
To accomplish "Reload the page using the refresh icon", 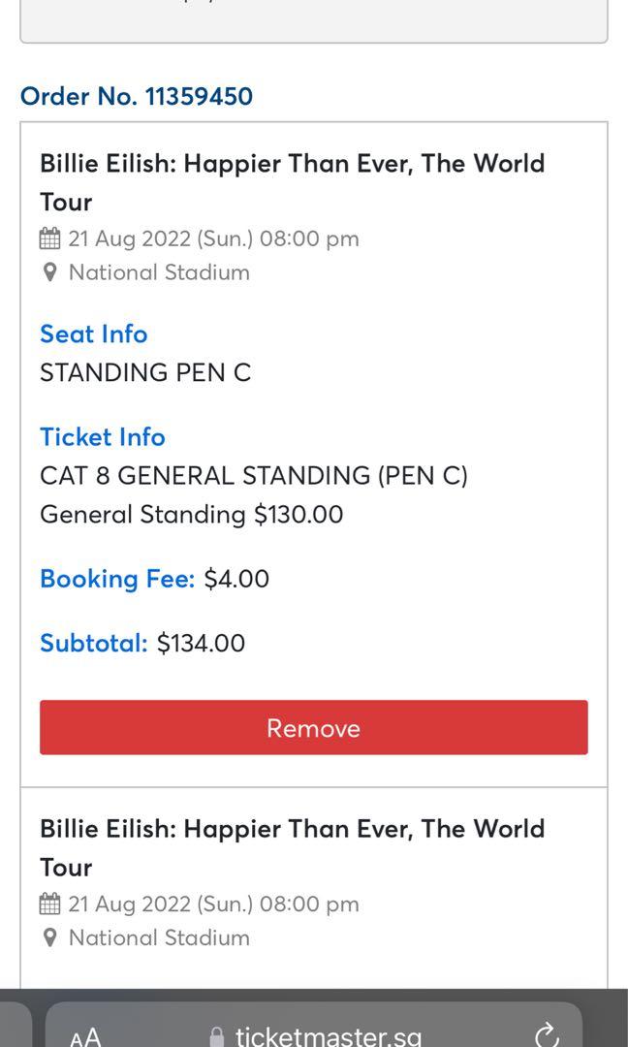I will pyautogui.click(x=546, y=1033).
